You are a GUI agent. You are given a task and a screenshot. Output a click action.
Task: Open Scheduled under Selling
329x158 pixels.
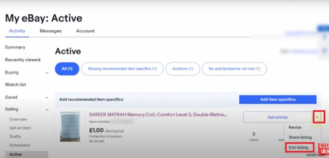19,145
